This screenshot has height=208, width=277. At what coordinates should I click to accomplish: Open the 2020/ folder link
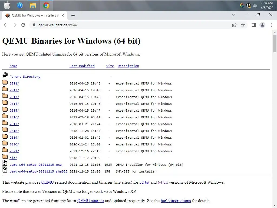[x=14, y=144]
